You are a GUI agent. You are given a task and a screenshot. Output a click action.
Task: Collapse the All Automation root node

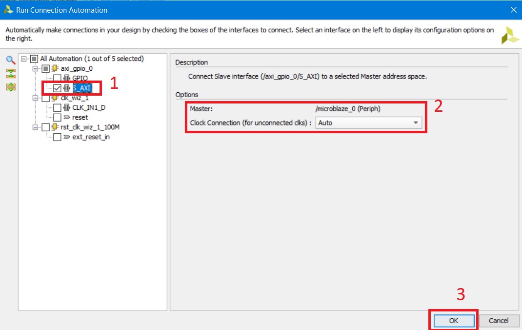coord(23,59)
